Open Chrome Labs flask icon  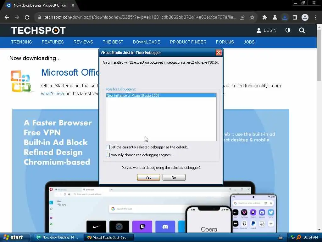(x=275, y=18)
